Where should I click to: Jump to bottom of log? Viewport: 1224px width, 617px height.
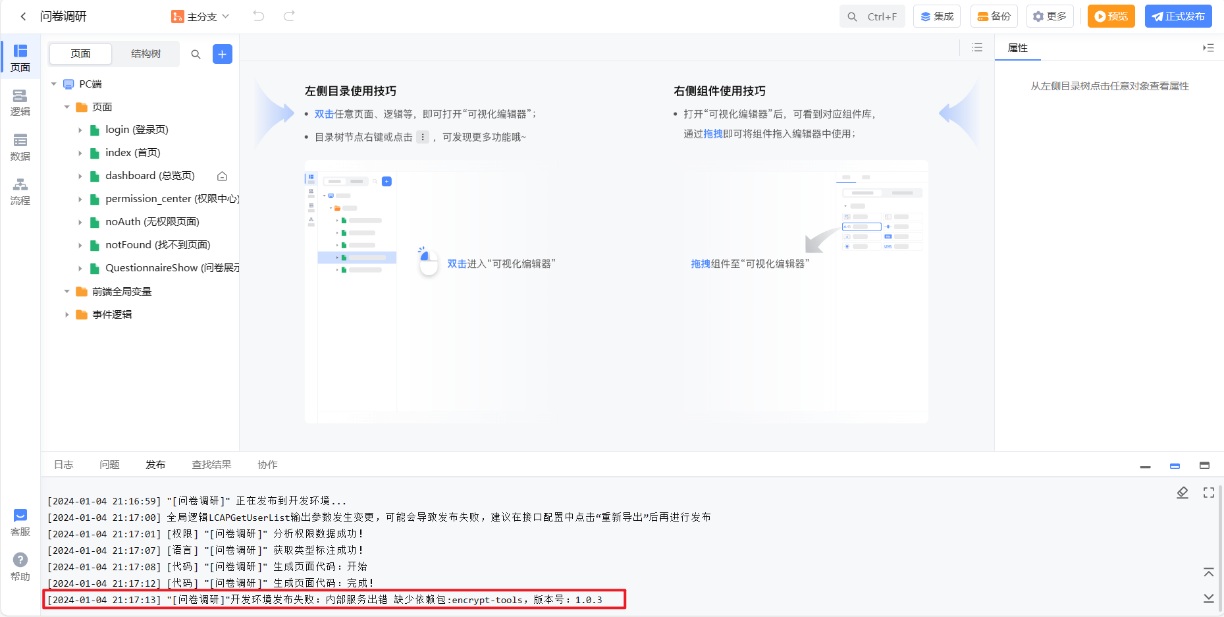click(1209, 598)
